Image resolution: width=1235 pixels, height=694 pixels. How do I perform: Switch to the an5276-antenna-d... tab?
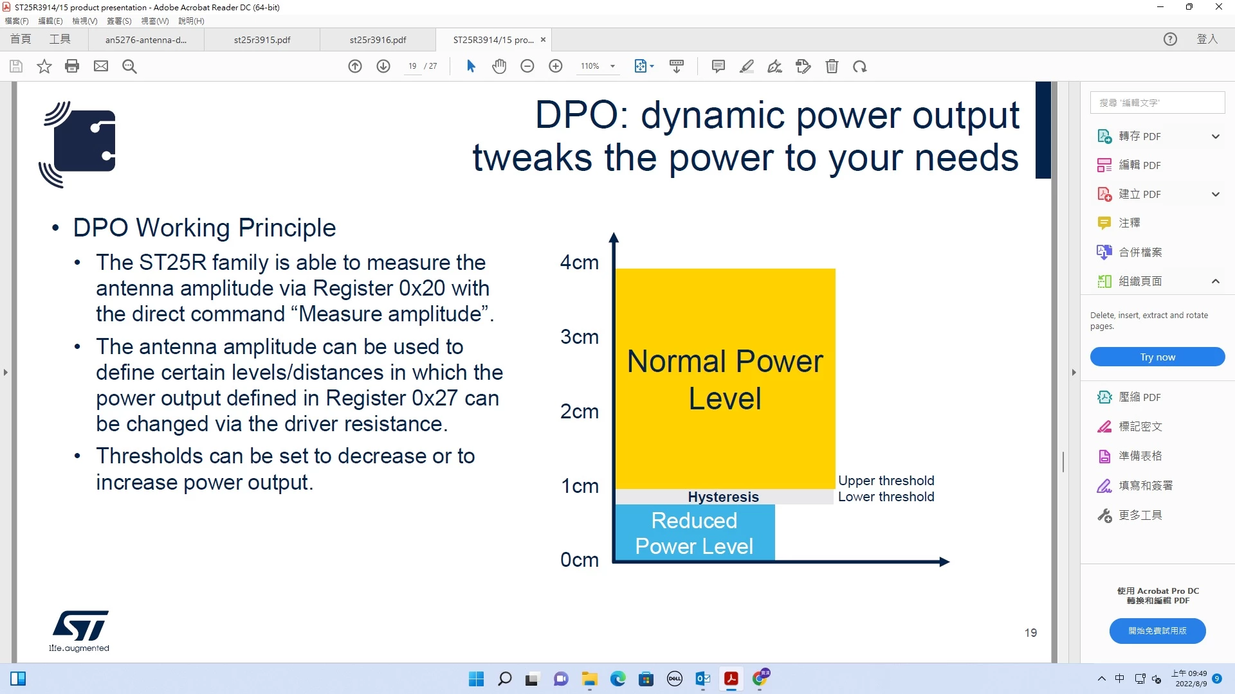click(146, 40)
